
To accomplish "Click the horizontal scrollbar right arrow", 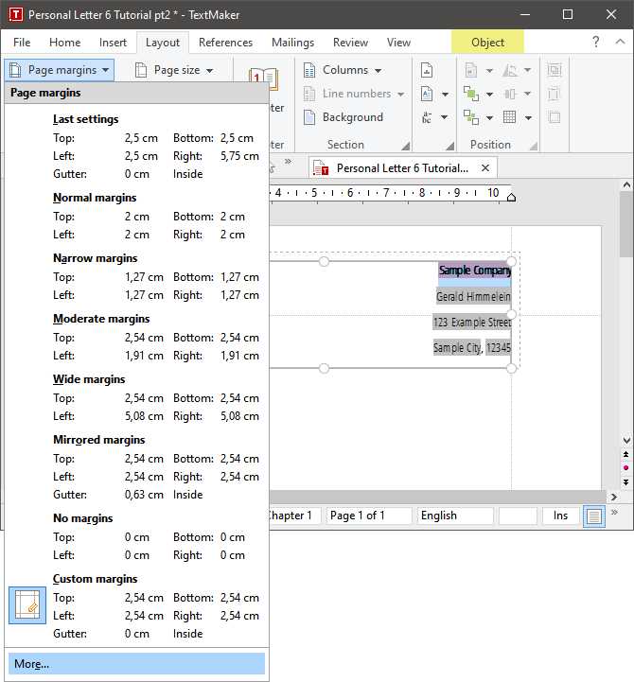I will (x=614, y=497).
